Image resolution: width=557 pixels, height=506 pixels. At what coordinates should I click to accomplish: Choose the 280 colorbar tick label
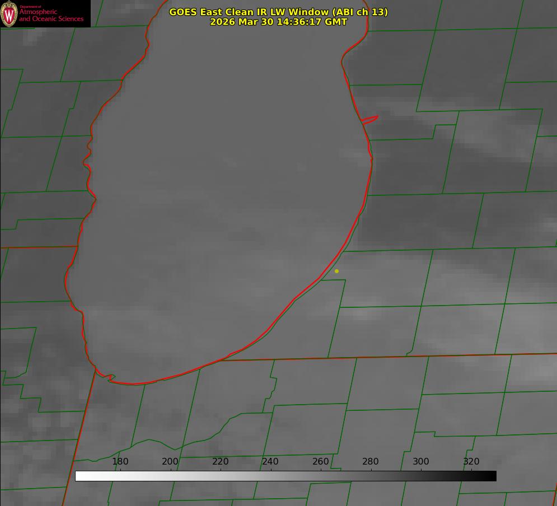coord(371,462)
